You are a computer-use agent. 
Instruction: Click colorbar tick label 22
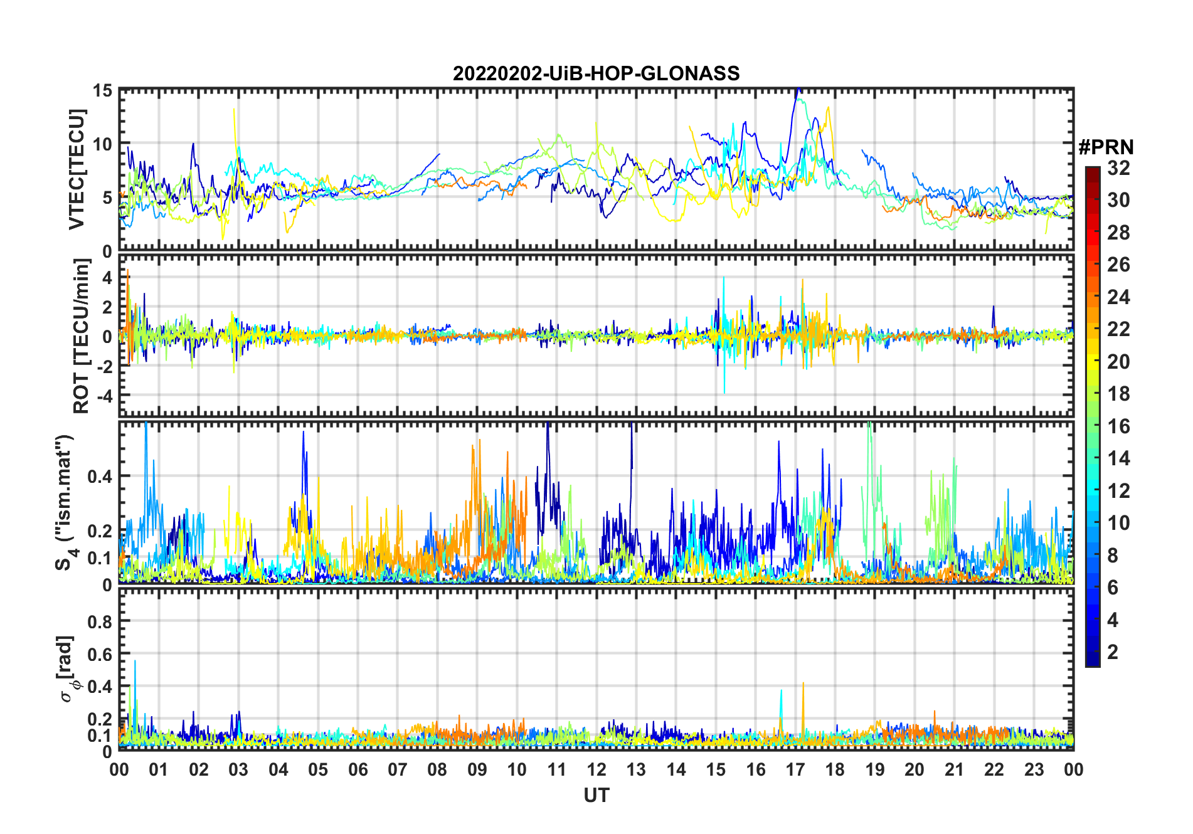click(x=1118, y=329)
